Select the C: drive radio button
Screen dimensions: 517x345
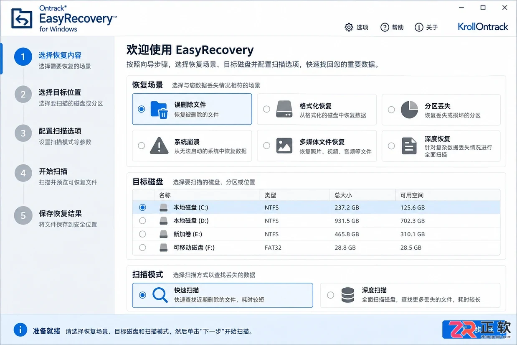coord(143,207)
